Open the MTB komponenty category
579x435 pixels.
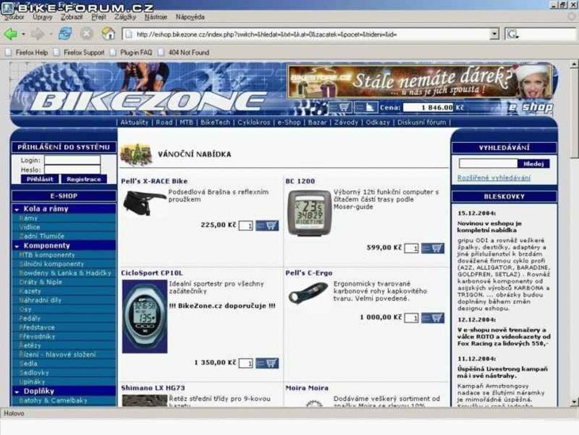pyautogui.click(x=47, y=255)
